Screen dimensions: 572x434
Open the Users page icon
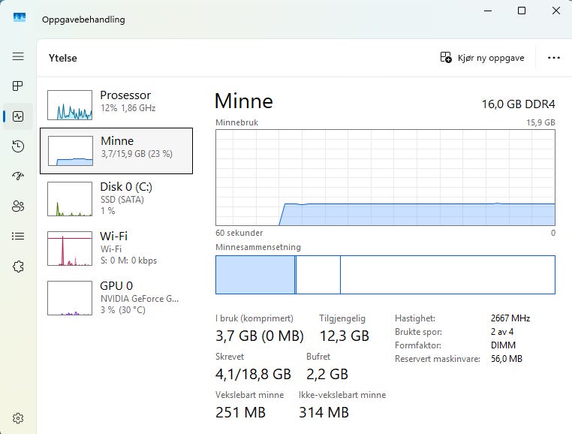[18, 206]
